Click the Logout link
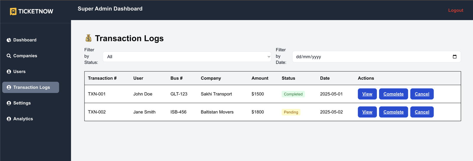This screenshot has height=161, width=473. point(456,10)
